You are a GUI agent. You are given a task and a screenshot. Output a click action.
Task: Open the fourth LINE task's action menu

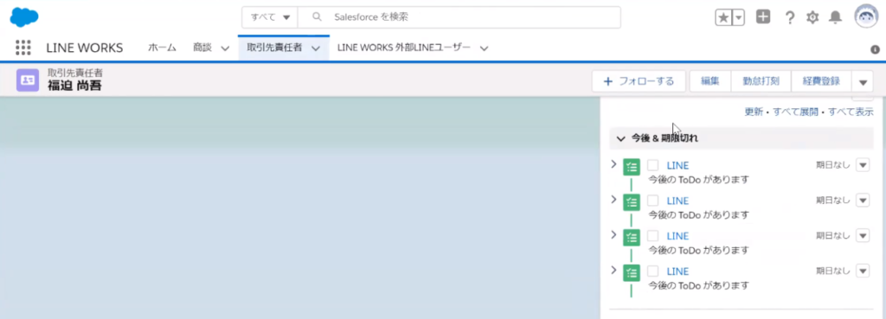coord(863,271)
